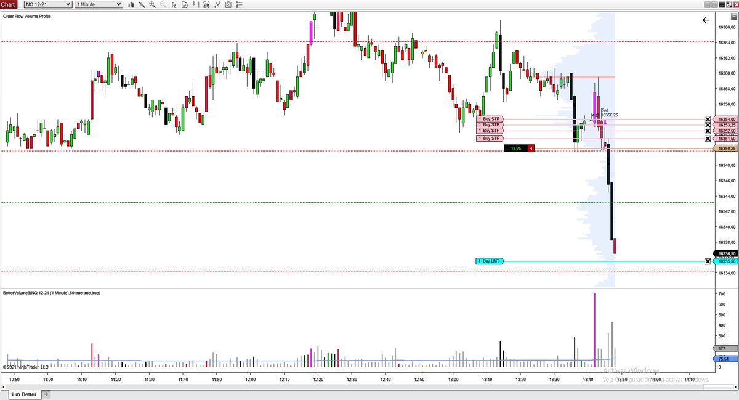Open the data box icon in toolbar
The width and height of the screenshot is (739, 400).
click(185, 4)
